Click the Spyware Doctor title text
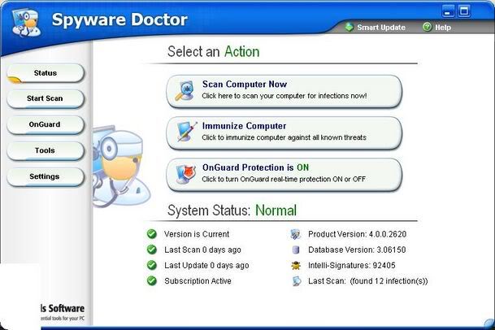Image resolution: width=495 pixels, height=330 pixels. click(119, 20)
